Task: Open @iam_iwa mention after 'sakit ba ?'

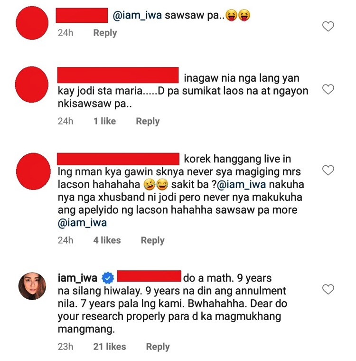Action: [x=242, y=185]
